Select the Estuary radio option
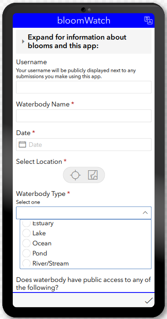This screenshot has width=167, height=319. (x=27, y=223)
